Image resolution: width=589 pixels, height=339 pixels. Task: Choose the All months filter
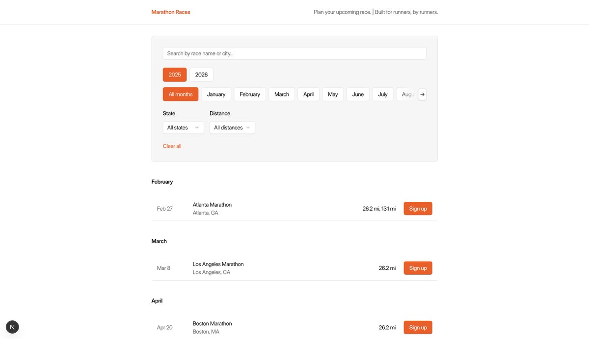pyautogui.click(x=181, y=94)
